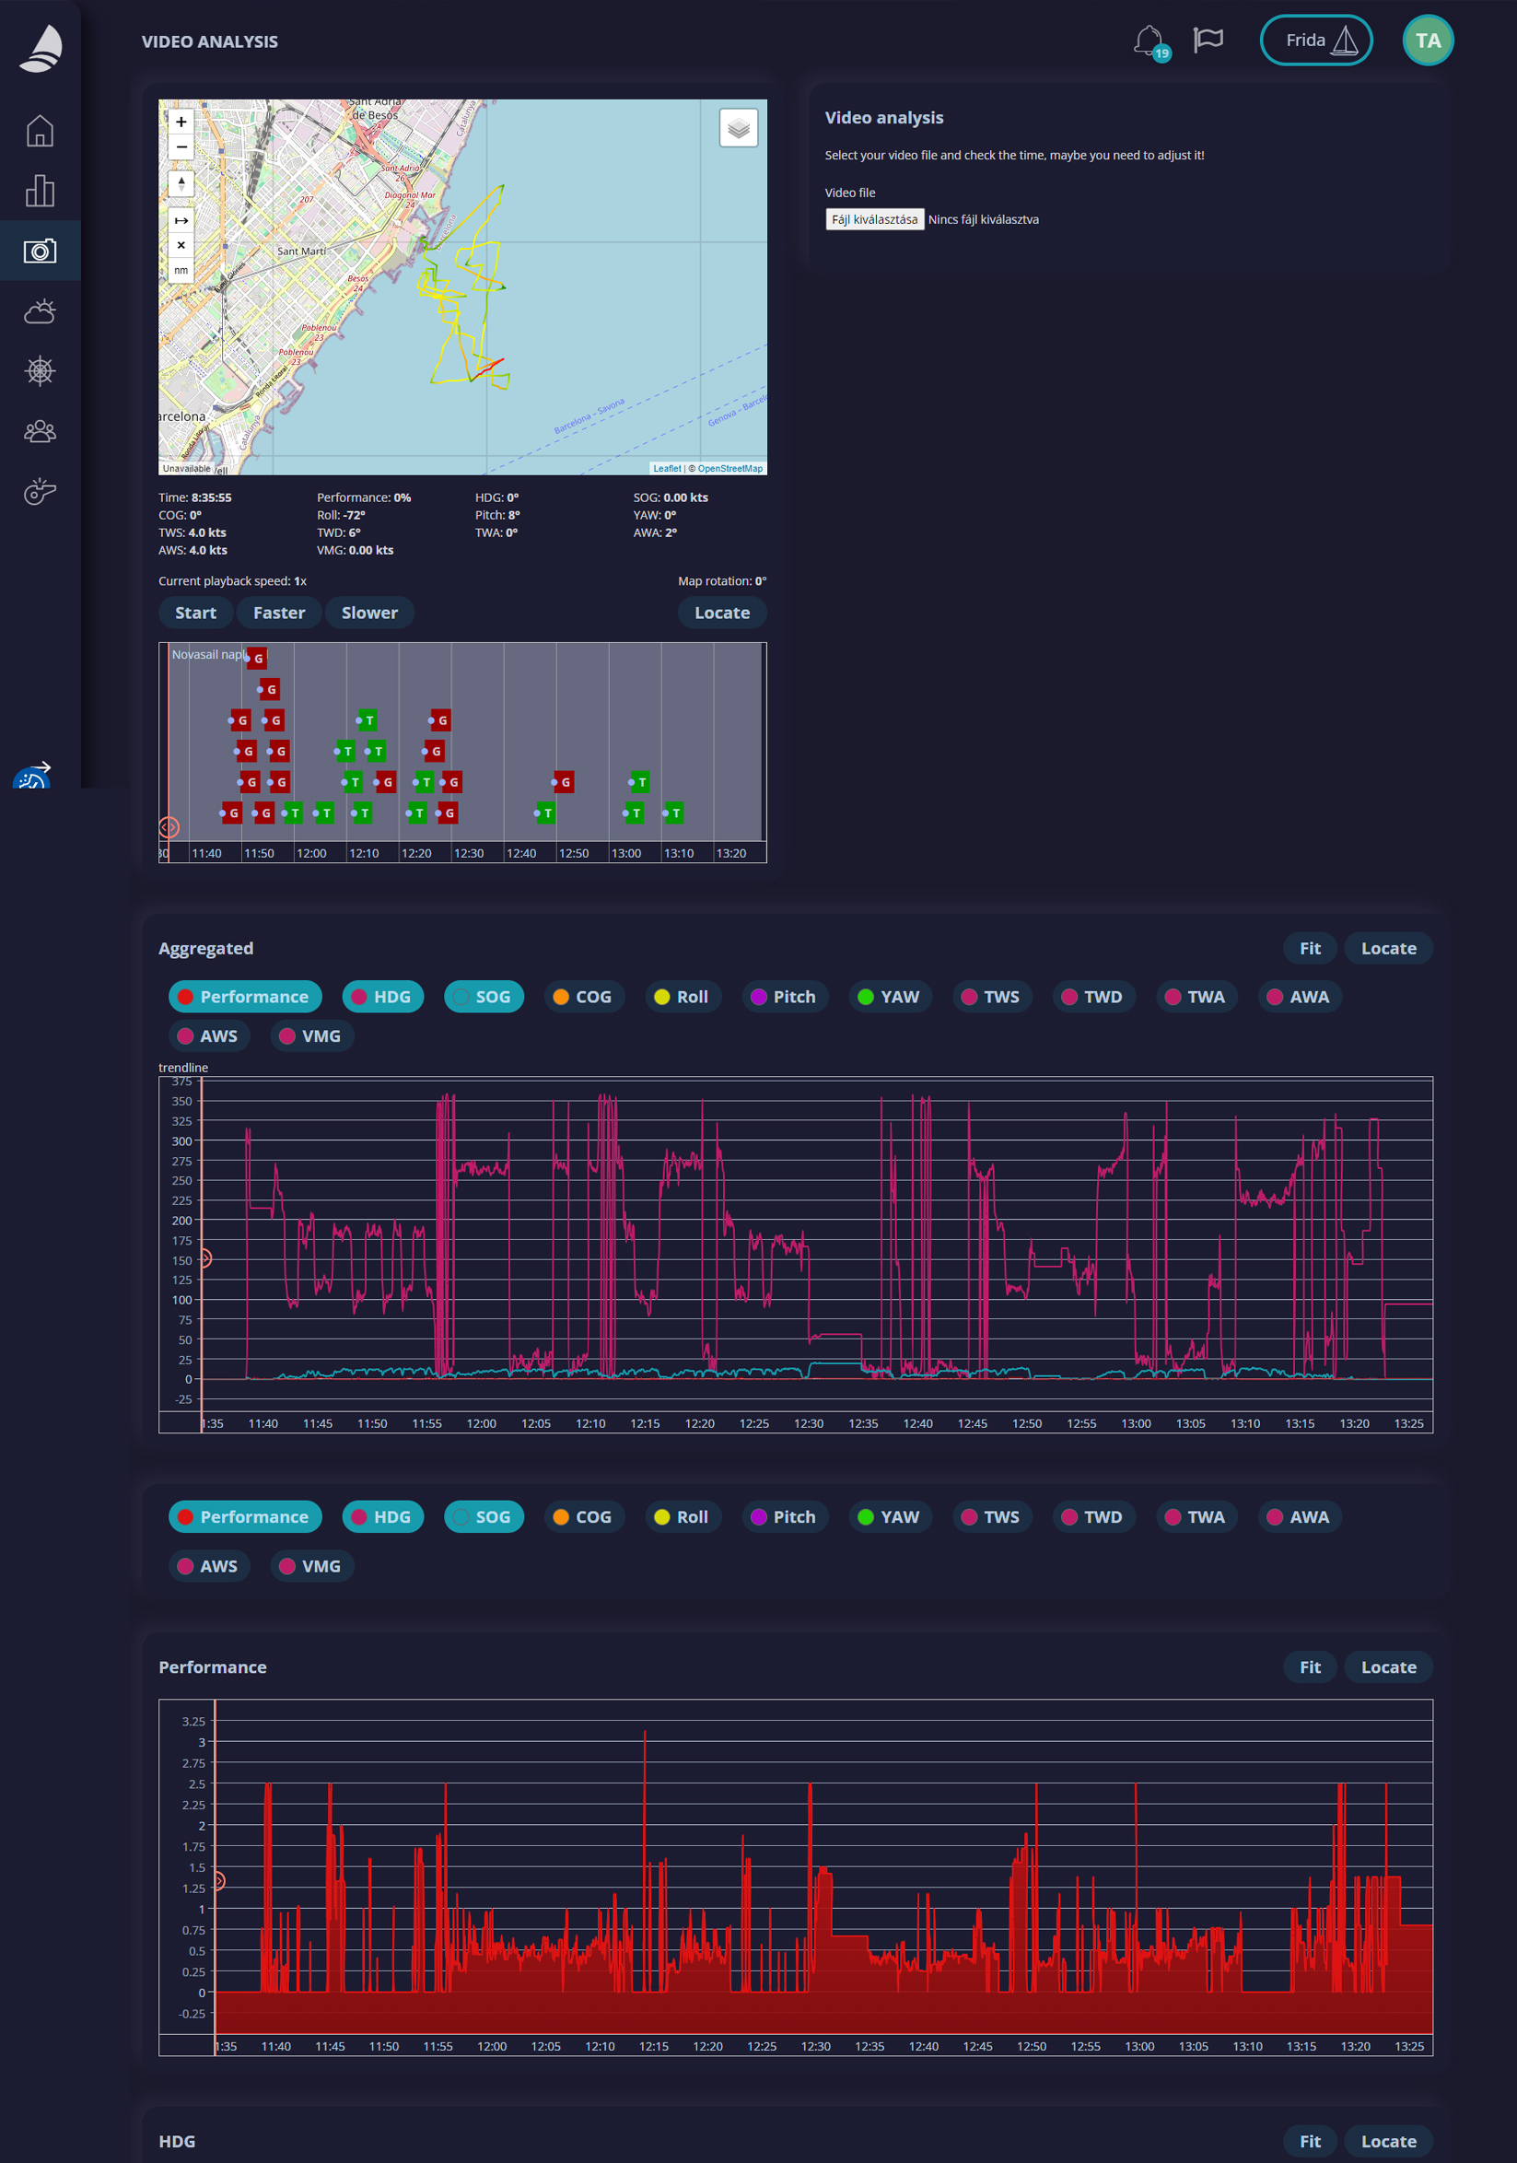Open the Frida boat selector
This screenshot has width=1517, height=2163.
pyautogui.click(x=1315, y=41)
